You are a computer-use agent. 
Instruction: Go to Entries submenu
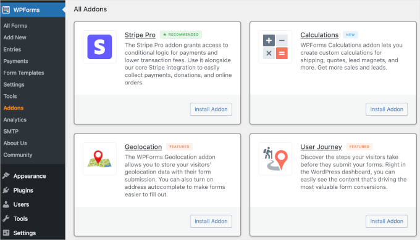pos(12,49)
